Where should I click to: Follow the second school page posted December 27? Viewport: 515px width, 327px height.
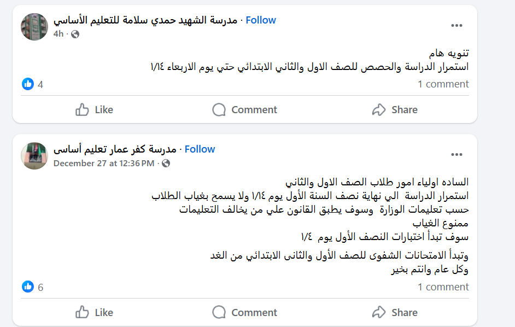coord(200,149)
